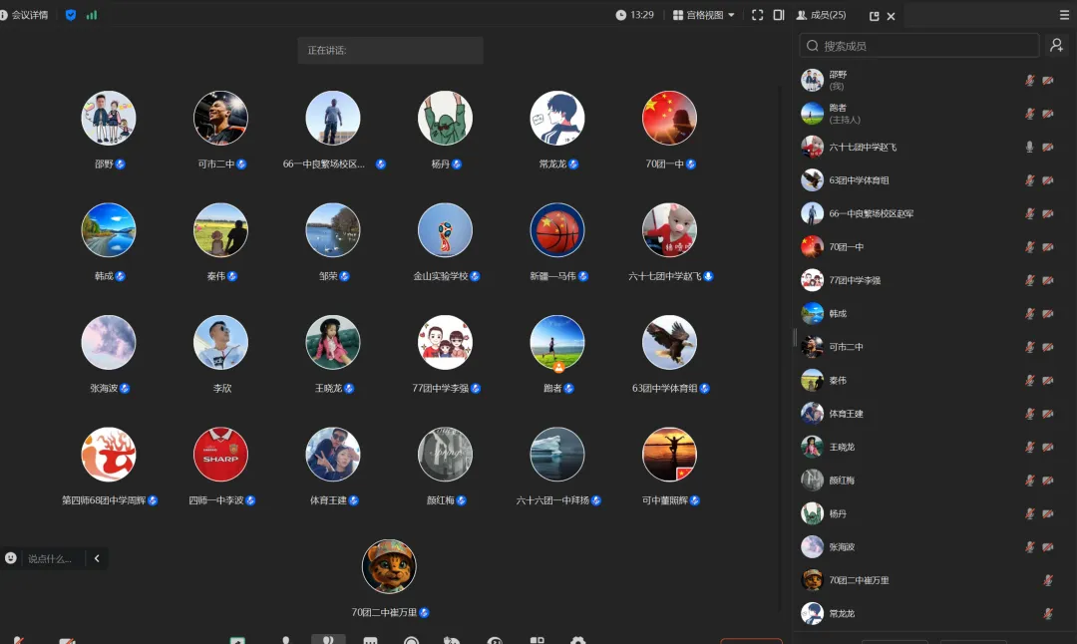Image resolution: width=1077 pixels, height=644 pixels.
Task: Click 66一中良繁场校区赵军 name in list
Action: (871, 213)
